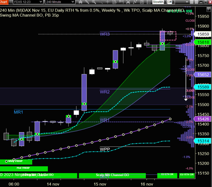Image resolution: width=212 pixels, height=187 pixels.
Task: Click the 15950 price axis label
Action: point(203,16)
